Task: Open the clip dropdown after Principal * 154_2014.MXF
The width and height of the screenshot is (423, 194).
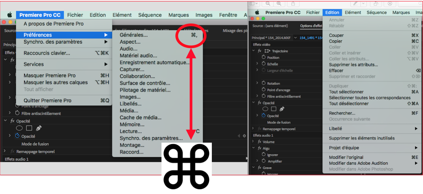Action: [295, 38]
